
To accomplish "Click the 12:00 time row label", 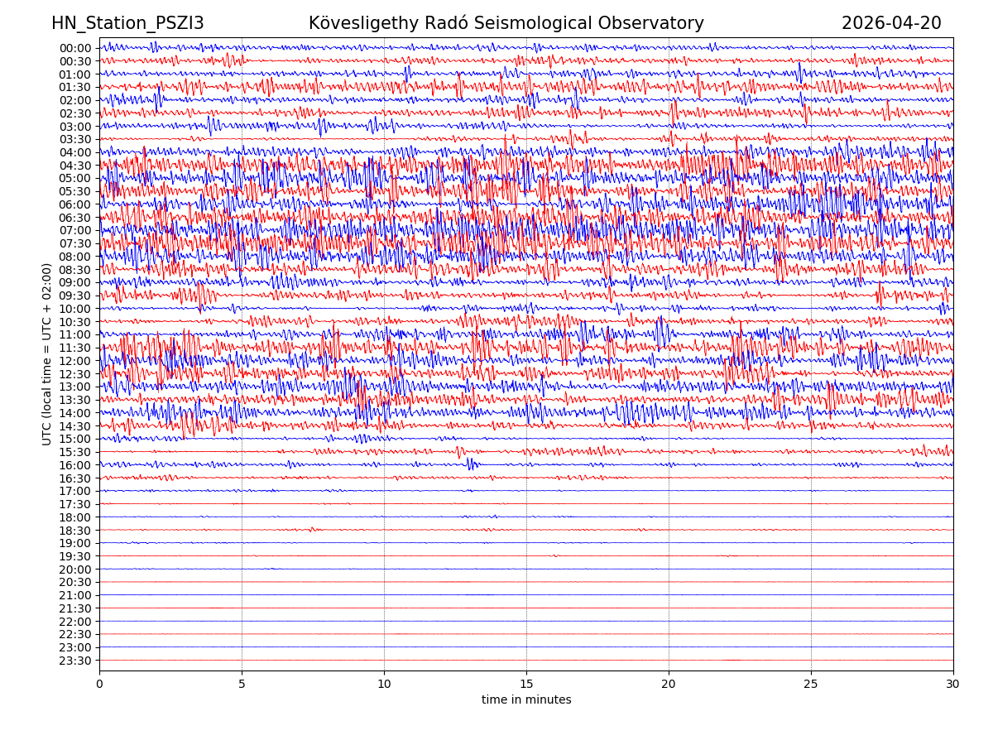I will pos(74,361).
